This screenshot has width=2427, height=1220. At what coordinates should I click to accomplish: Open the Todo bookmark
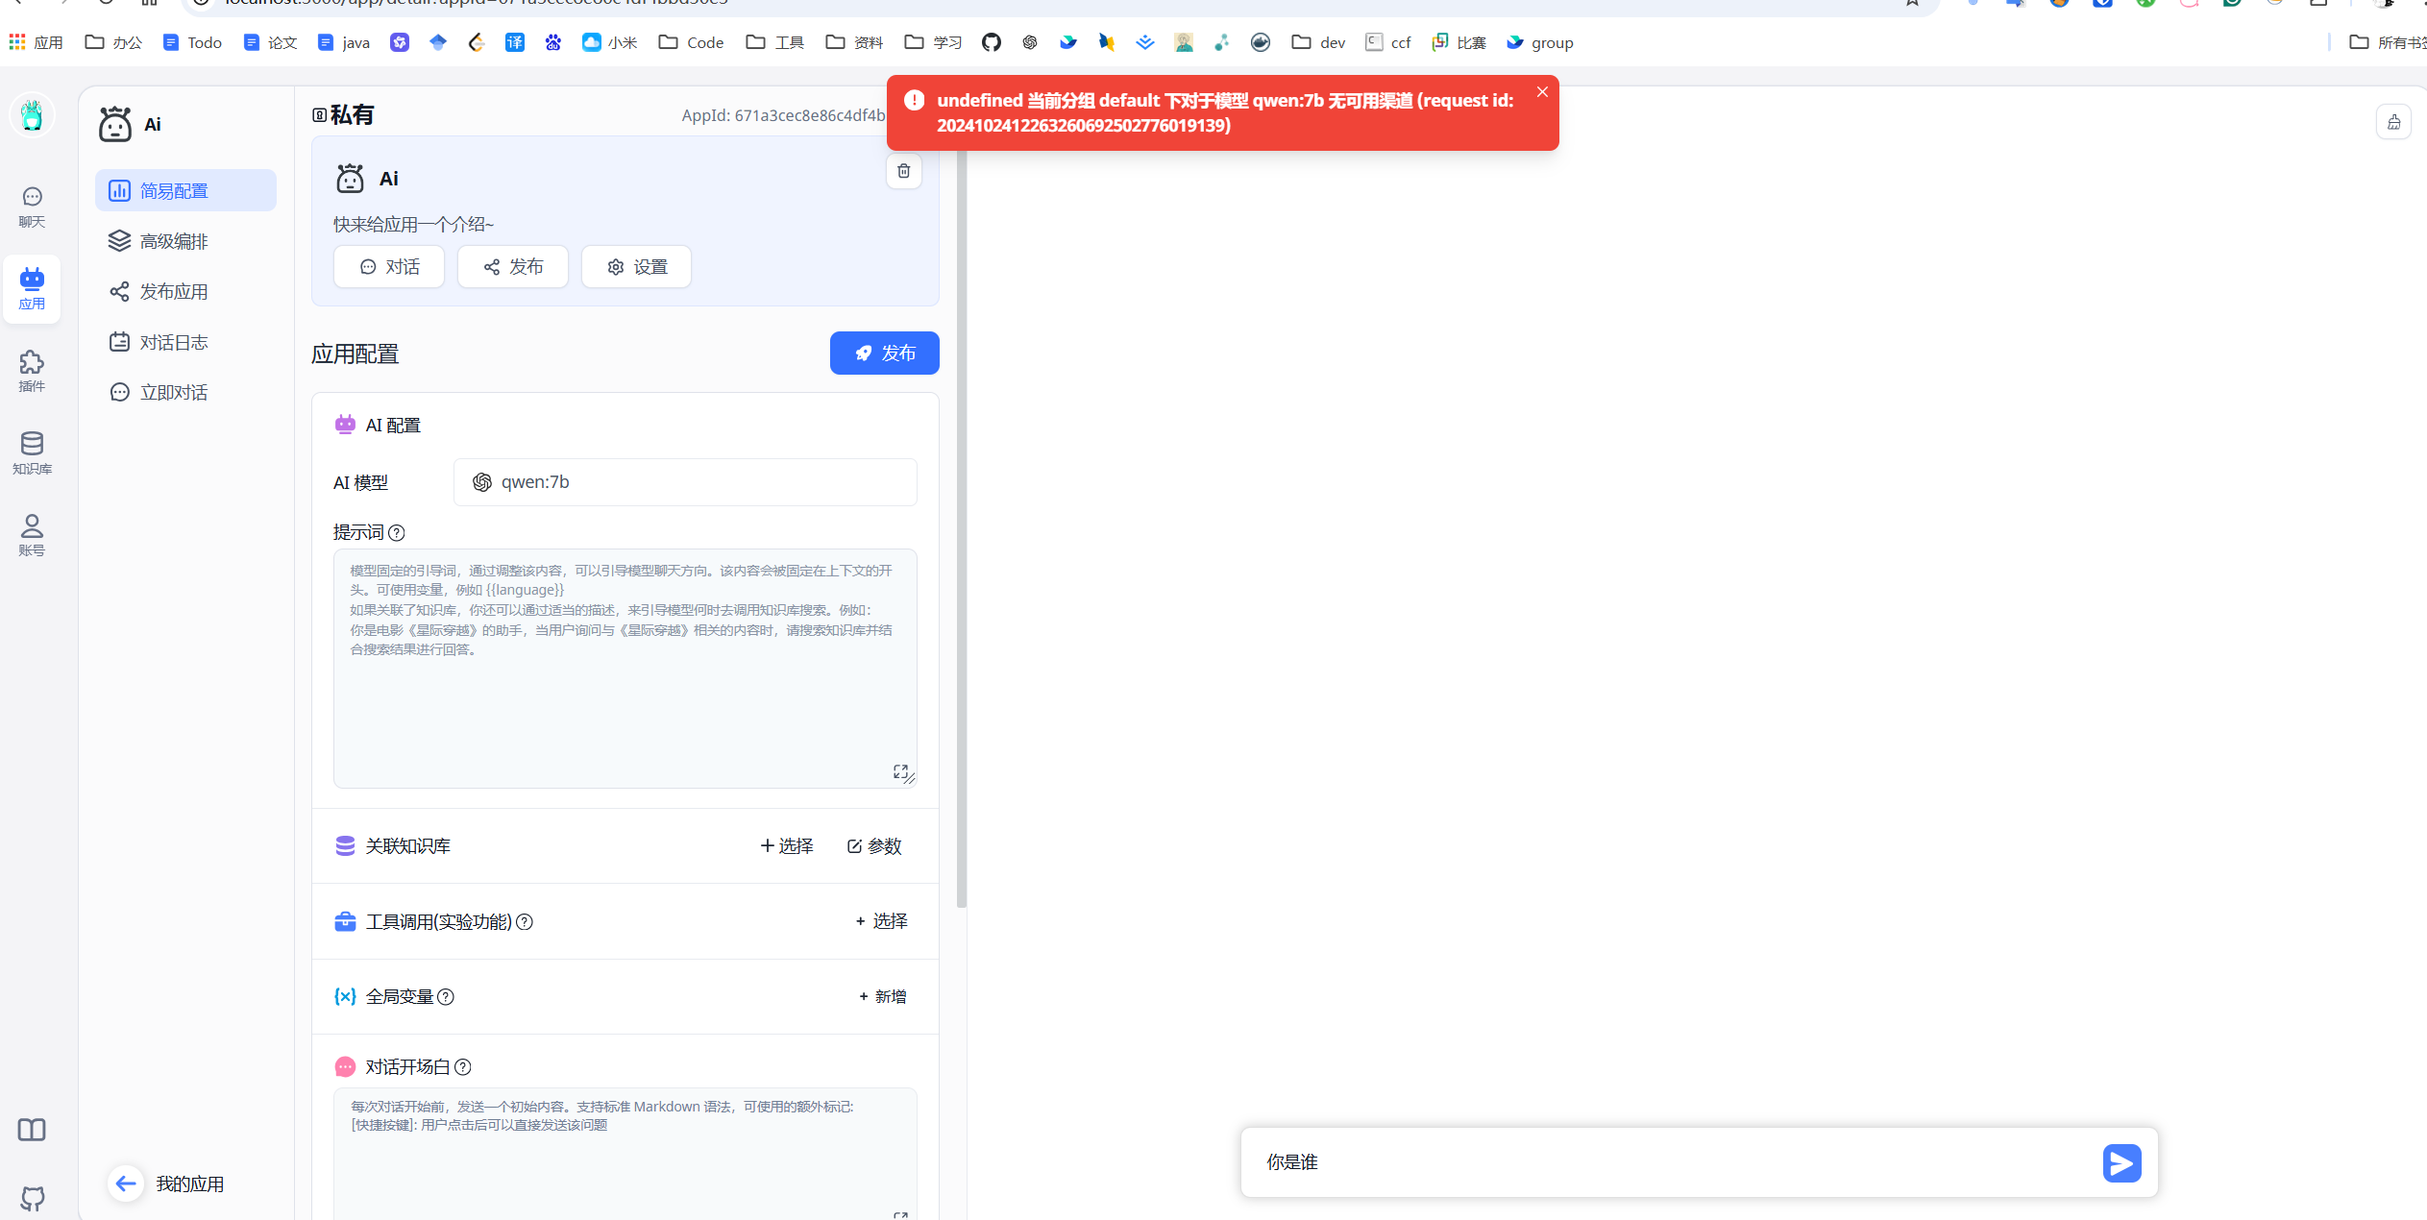pos(192,42)
